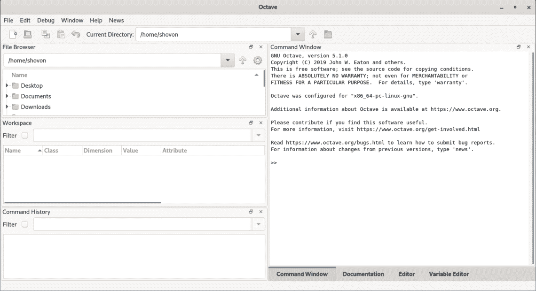
Task: Sort workspace by Class column
Action: click(x=62, y=151)
